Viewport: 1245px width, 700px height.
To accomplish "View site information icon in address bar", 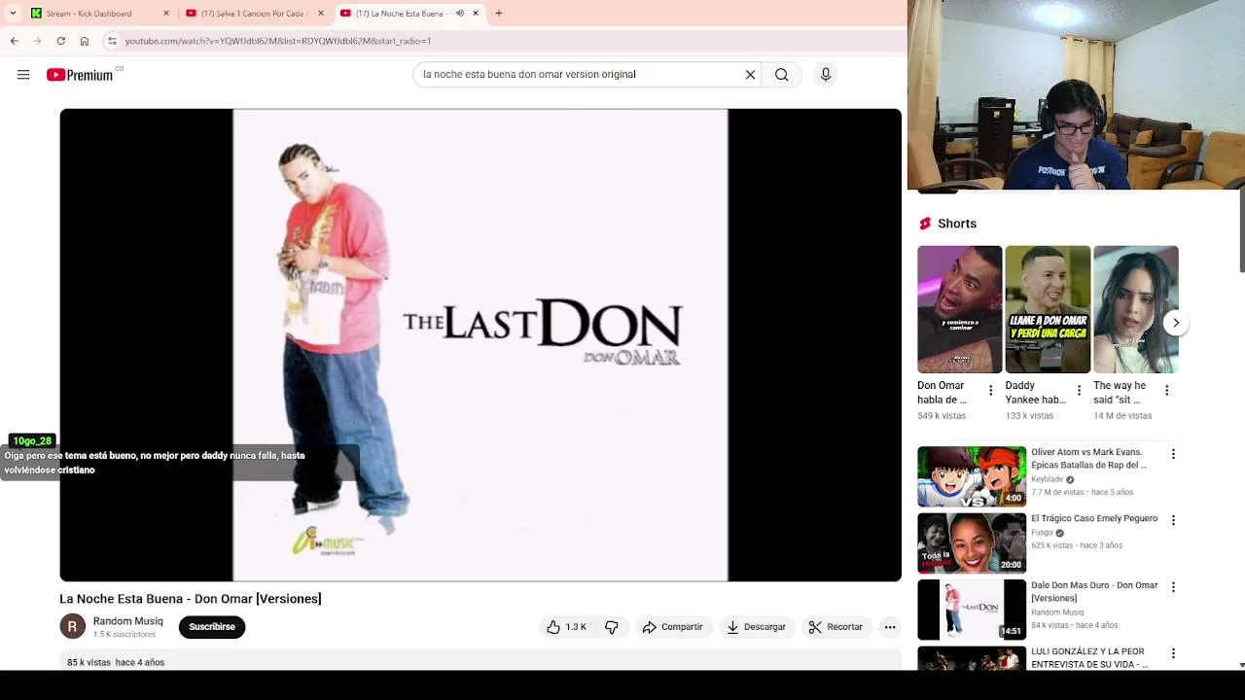I will [112, 41].
